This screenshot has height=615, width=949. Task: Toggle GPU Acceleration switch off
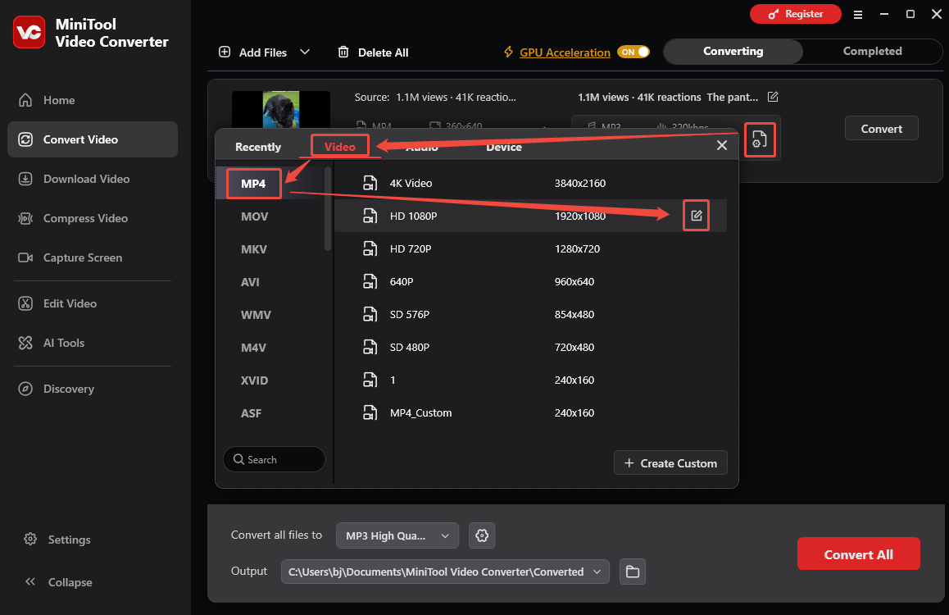pyautogui.click(x=633, y=52)
